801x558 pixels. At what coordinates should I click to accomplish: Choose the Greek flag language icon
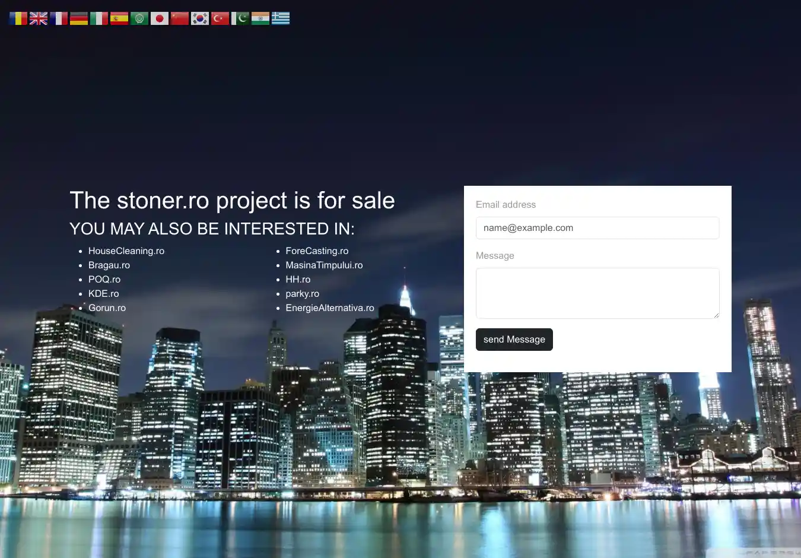pos(281,18)
